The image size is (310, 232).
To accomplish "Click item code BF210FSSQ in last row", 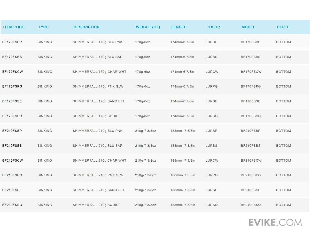I will (12, 205).
